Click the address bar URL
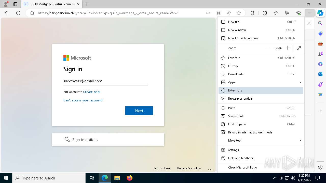Viewport: 326px width, 183px height. 108,13
